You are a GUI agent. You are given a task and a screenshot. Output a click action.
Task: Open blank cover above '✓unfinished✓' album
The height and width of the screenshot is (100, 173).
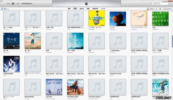coord(118,41)
